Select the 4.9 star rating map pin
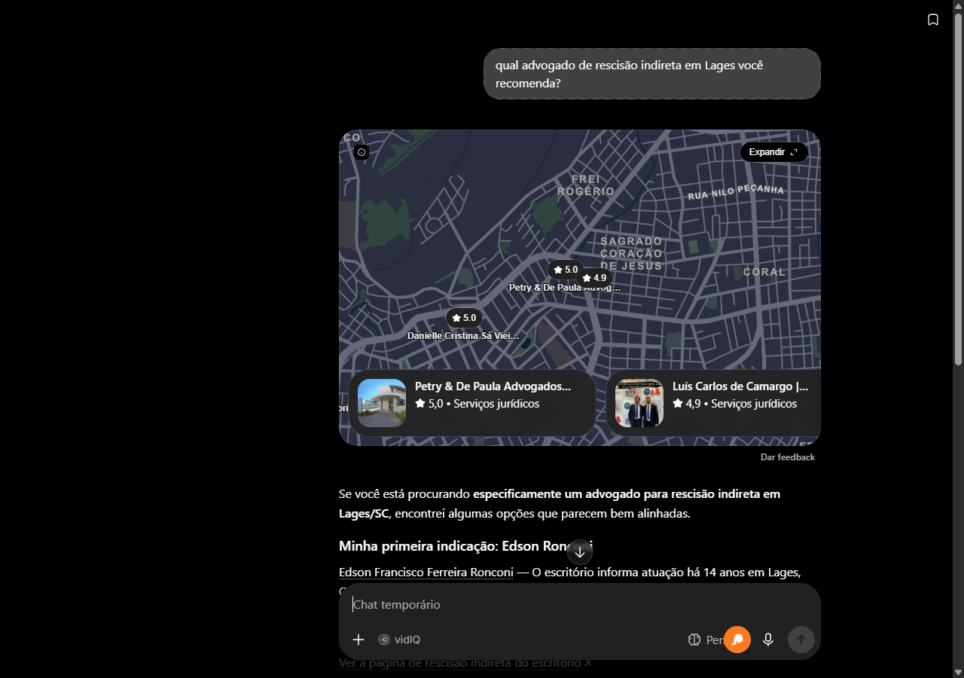This screenshot has height=678, width=964. (x=593, y=278)
